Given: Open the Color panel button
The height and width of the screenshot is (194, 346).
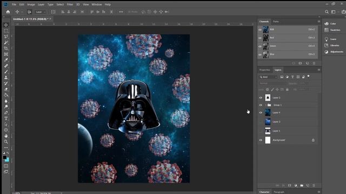Looking at the screenshot, I should (330, 24).
